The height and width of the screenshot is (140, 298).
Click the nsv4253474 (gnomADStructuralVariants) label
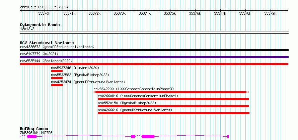click(88, 82)
